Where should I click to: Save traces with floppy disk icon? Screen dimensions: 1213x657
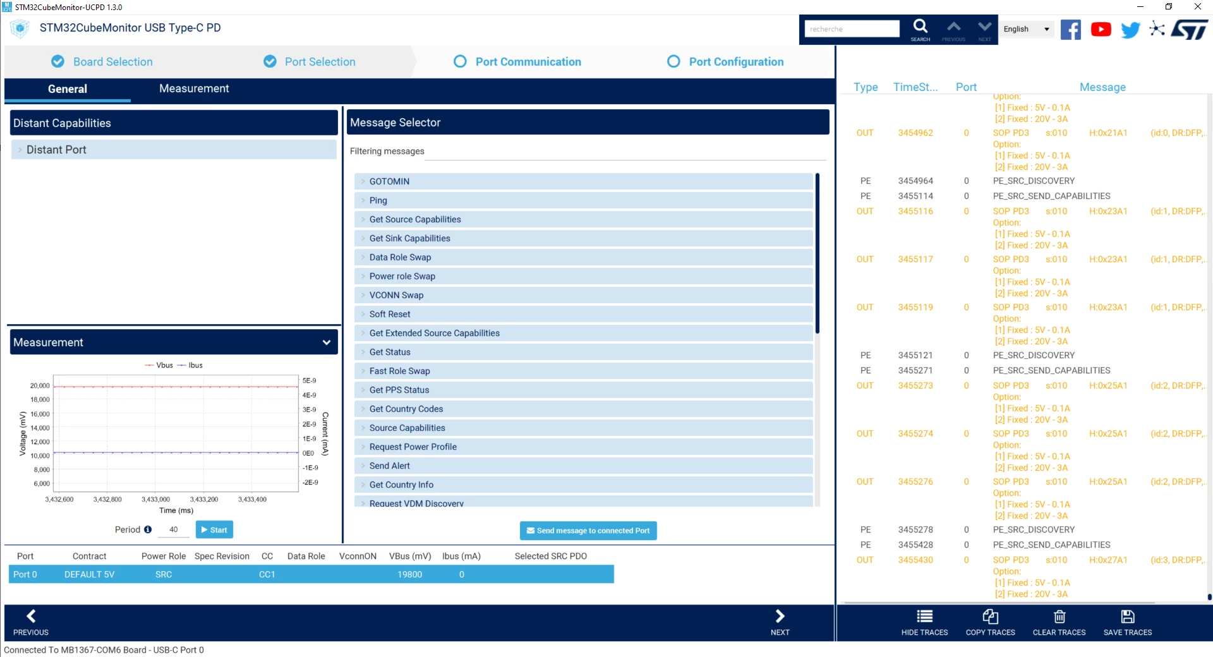1128,622
